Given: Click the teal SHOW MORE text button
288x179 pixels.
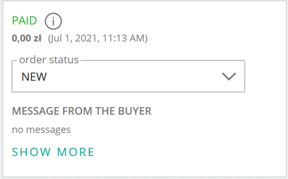Looking at the screenshot, I should pos(53,152).
